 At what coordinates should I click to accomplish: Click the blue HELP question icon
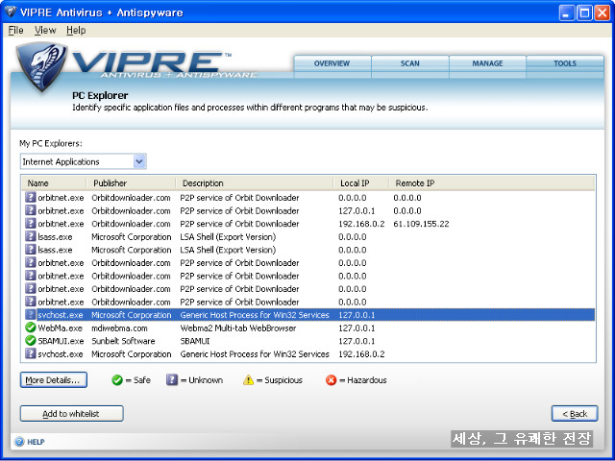(19, 442)
